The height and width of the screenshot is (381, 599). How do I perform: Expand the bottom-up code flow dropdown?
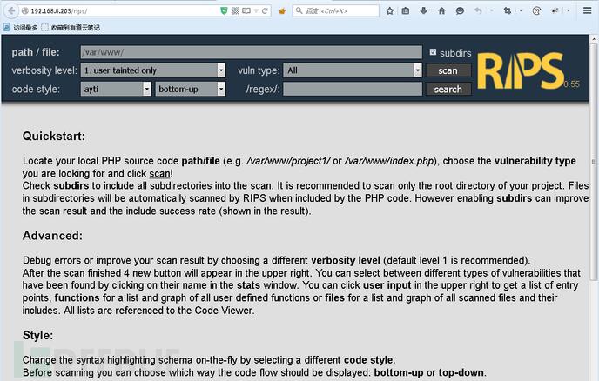pyautogui.click(x=191, y=89)
